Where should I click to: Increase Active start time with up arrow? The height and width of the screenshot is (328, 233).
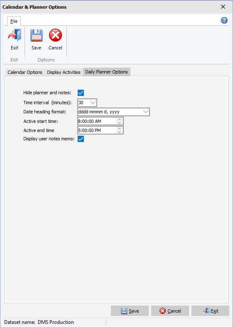coord(119,119)
